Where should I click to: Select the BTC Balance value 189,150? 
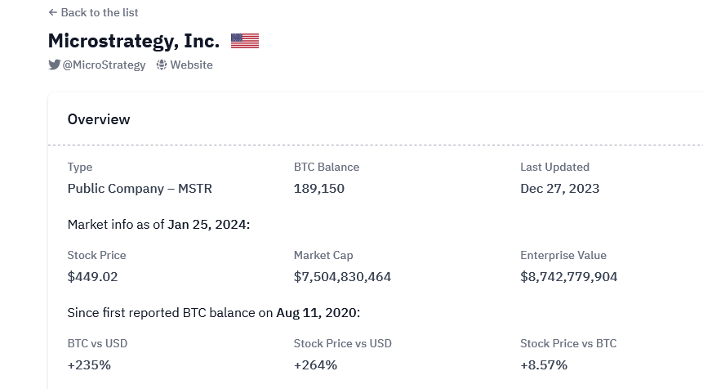click(319, 189)
